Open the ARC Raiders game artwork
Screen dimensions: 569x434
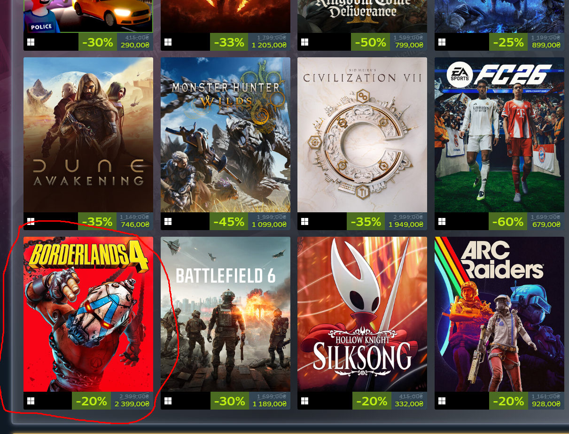tap(499, 314)
